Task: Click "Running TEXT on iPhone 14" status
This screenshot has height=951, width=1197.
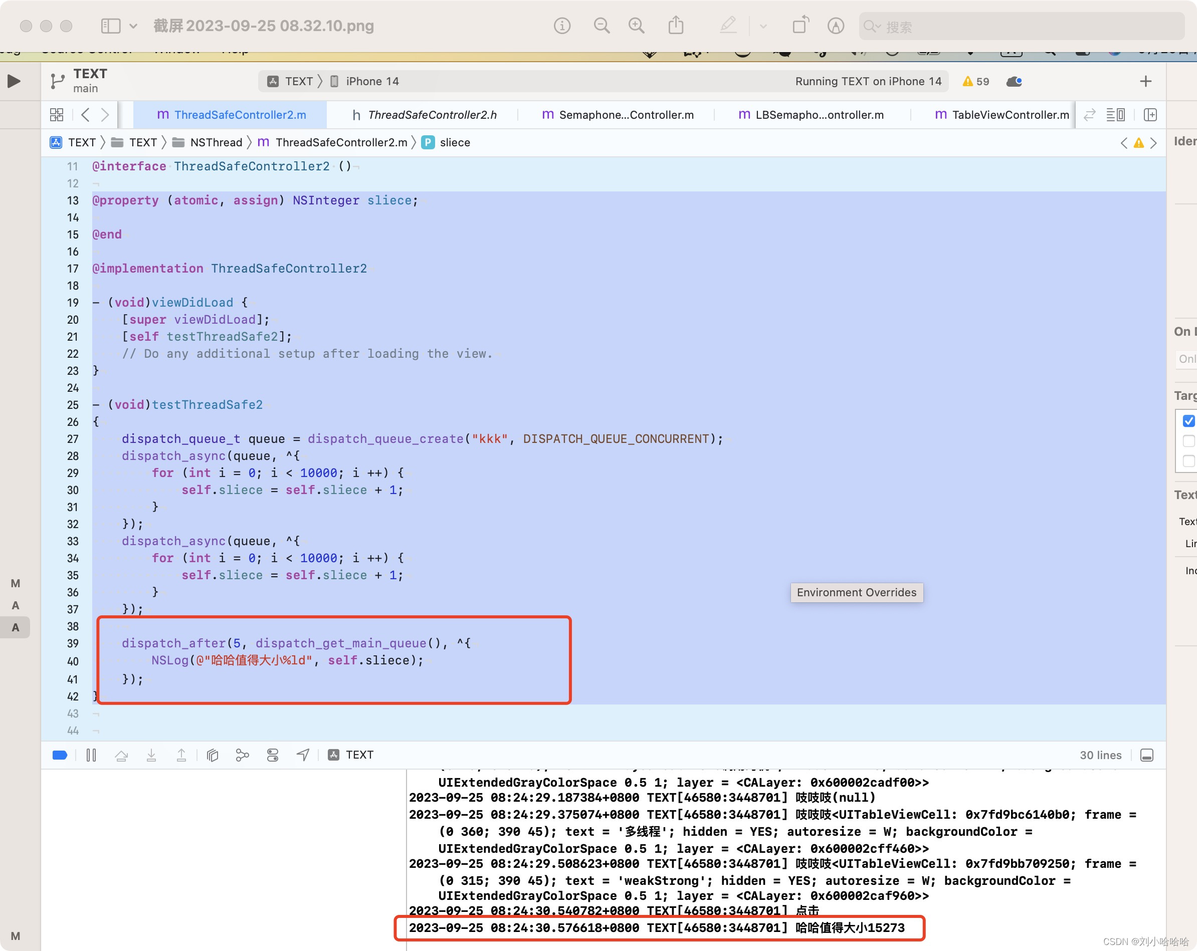Action: click(868, 82)
